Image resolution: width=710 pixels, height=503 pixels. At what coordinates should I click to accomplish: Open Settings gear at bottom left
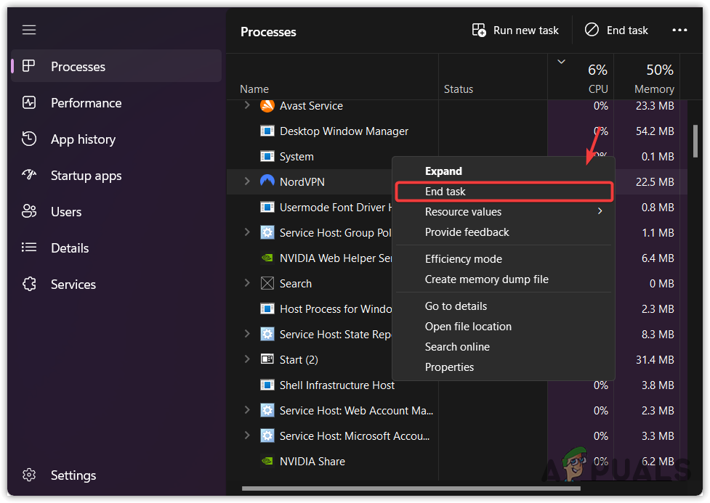click(29, 475)
